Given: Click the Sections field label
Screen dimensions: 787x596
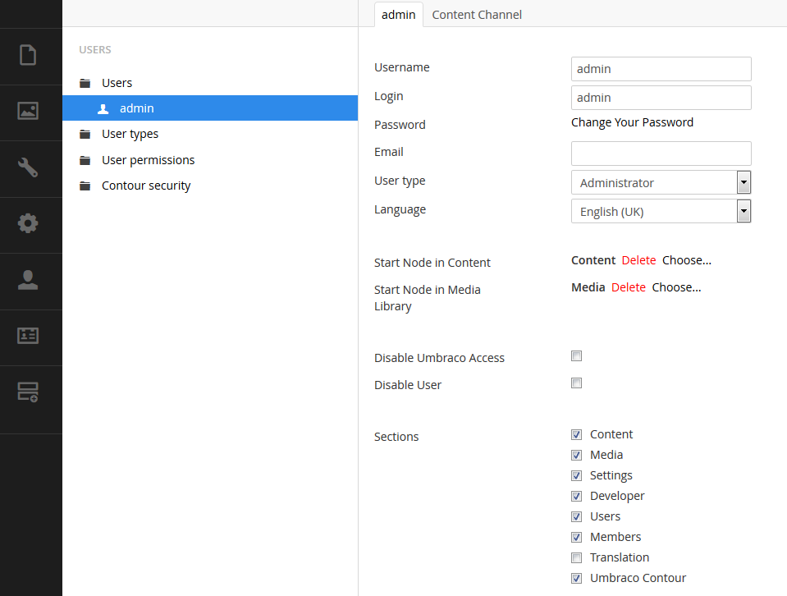Looking at the screenshot, I should click(x=396, y=437).
